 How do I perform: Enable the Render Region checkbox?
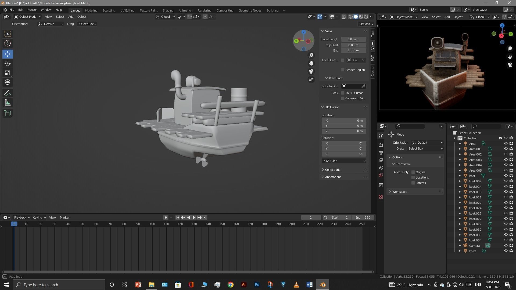pyautogui.click(x=343, y=70)
